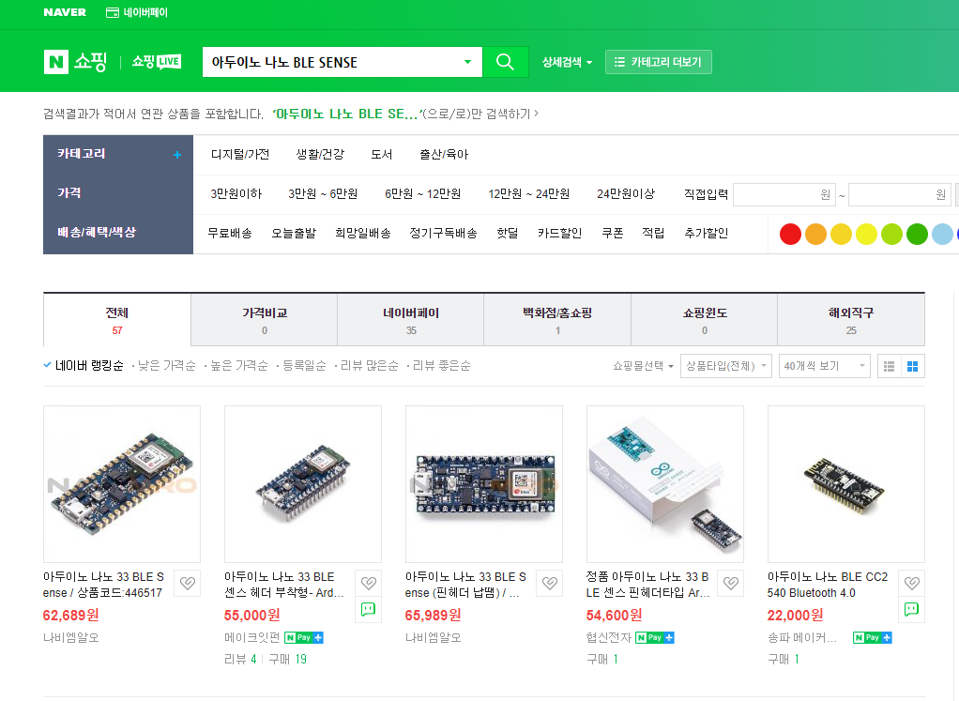
Task: Open the Naver Pay link
Action: (137, 12)
